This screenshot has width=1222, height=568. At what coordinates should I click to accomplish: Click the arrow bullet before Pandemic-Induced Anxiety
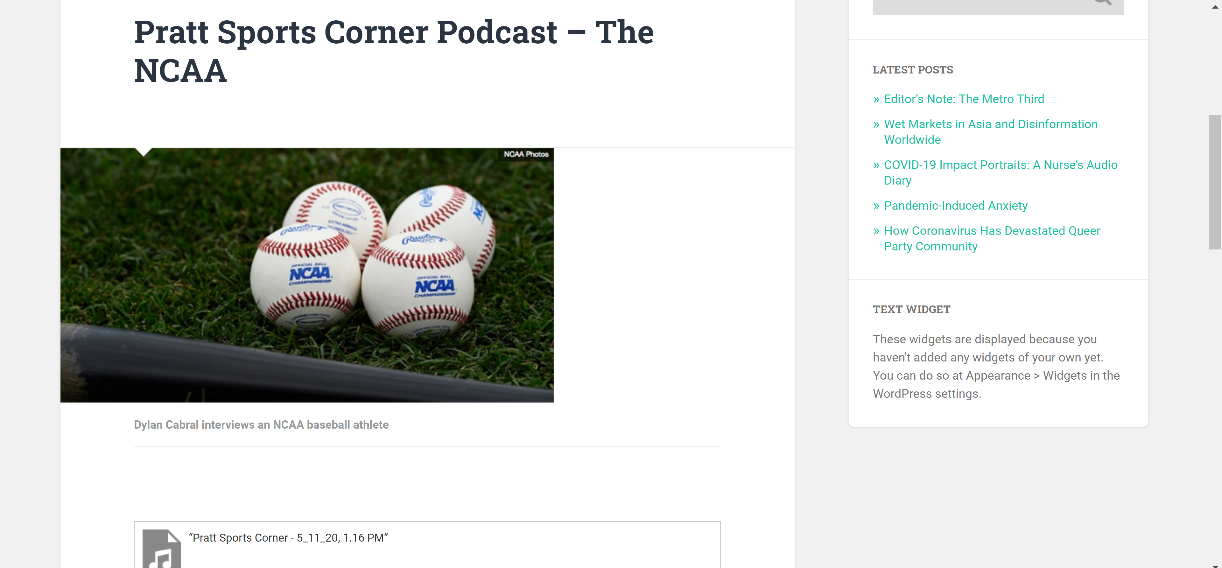tap(876, 206)
